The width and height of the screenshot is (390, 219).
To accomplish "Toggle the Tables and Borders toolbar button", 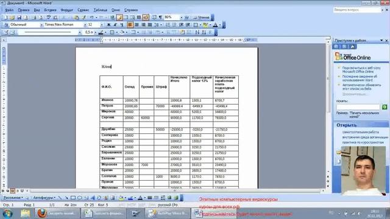I will pos(119,18).
